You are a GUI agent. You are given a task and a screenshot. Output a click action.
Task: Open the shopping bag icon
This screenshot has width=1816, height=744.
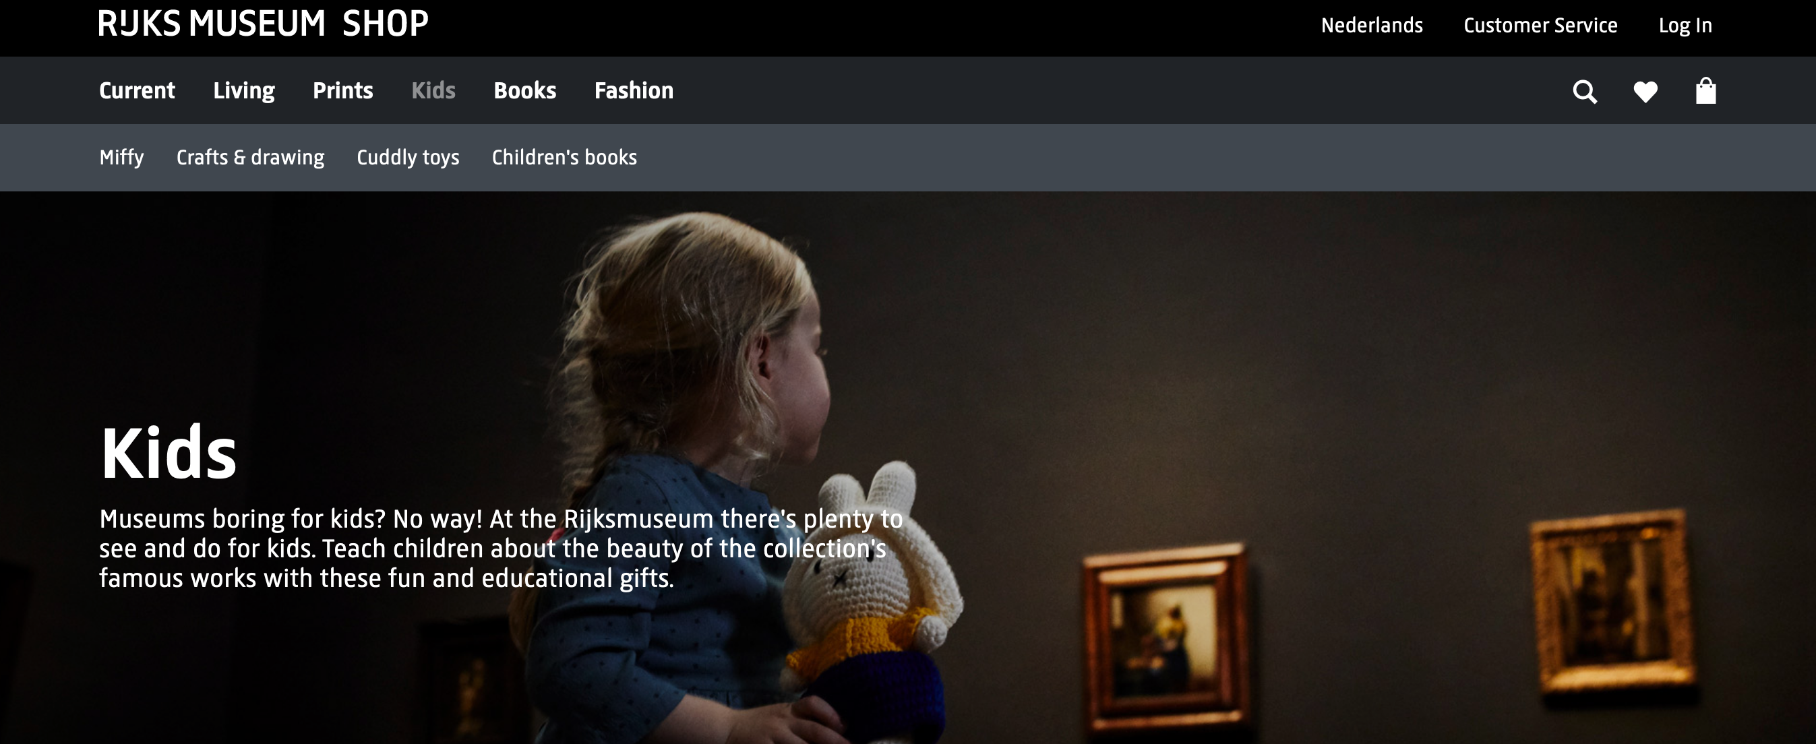click(x=1706, y=91)
